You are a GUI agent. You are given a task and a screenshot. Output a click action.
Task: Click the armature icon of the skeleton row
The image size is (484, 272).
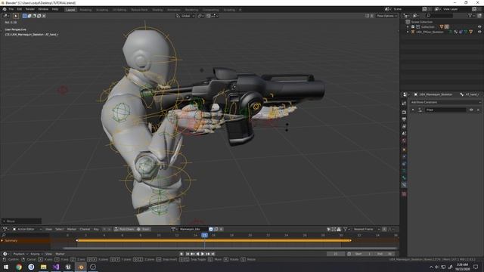point(413,32)
